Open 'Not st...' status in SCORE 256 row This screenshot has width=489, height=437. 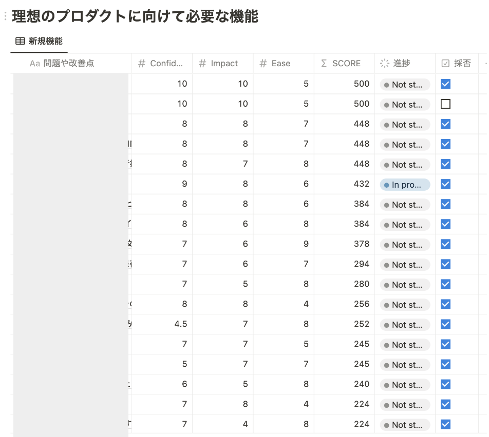(x=405, y=305)
